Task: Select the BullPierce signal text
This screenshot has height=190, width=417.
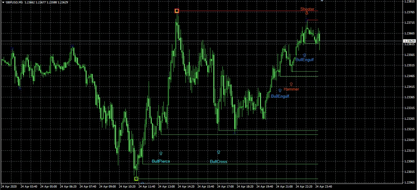Action: (161, 161)
